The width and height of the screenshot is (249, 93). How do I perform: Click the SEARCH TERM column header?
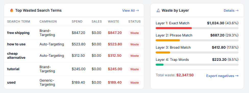[19, 22]
